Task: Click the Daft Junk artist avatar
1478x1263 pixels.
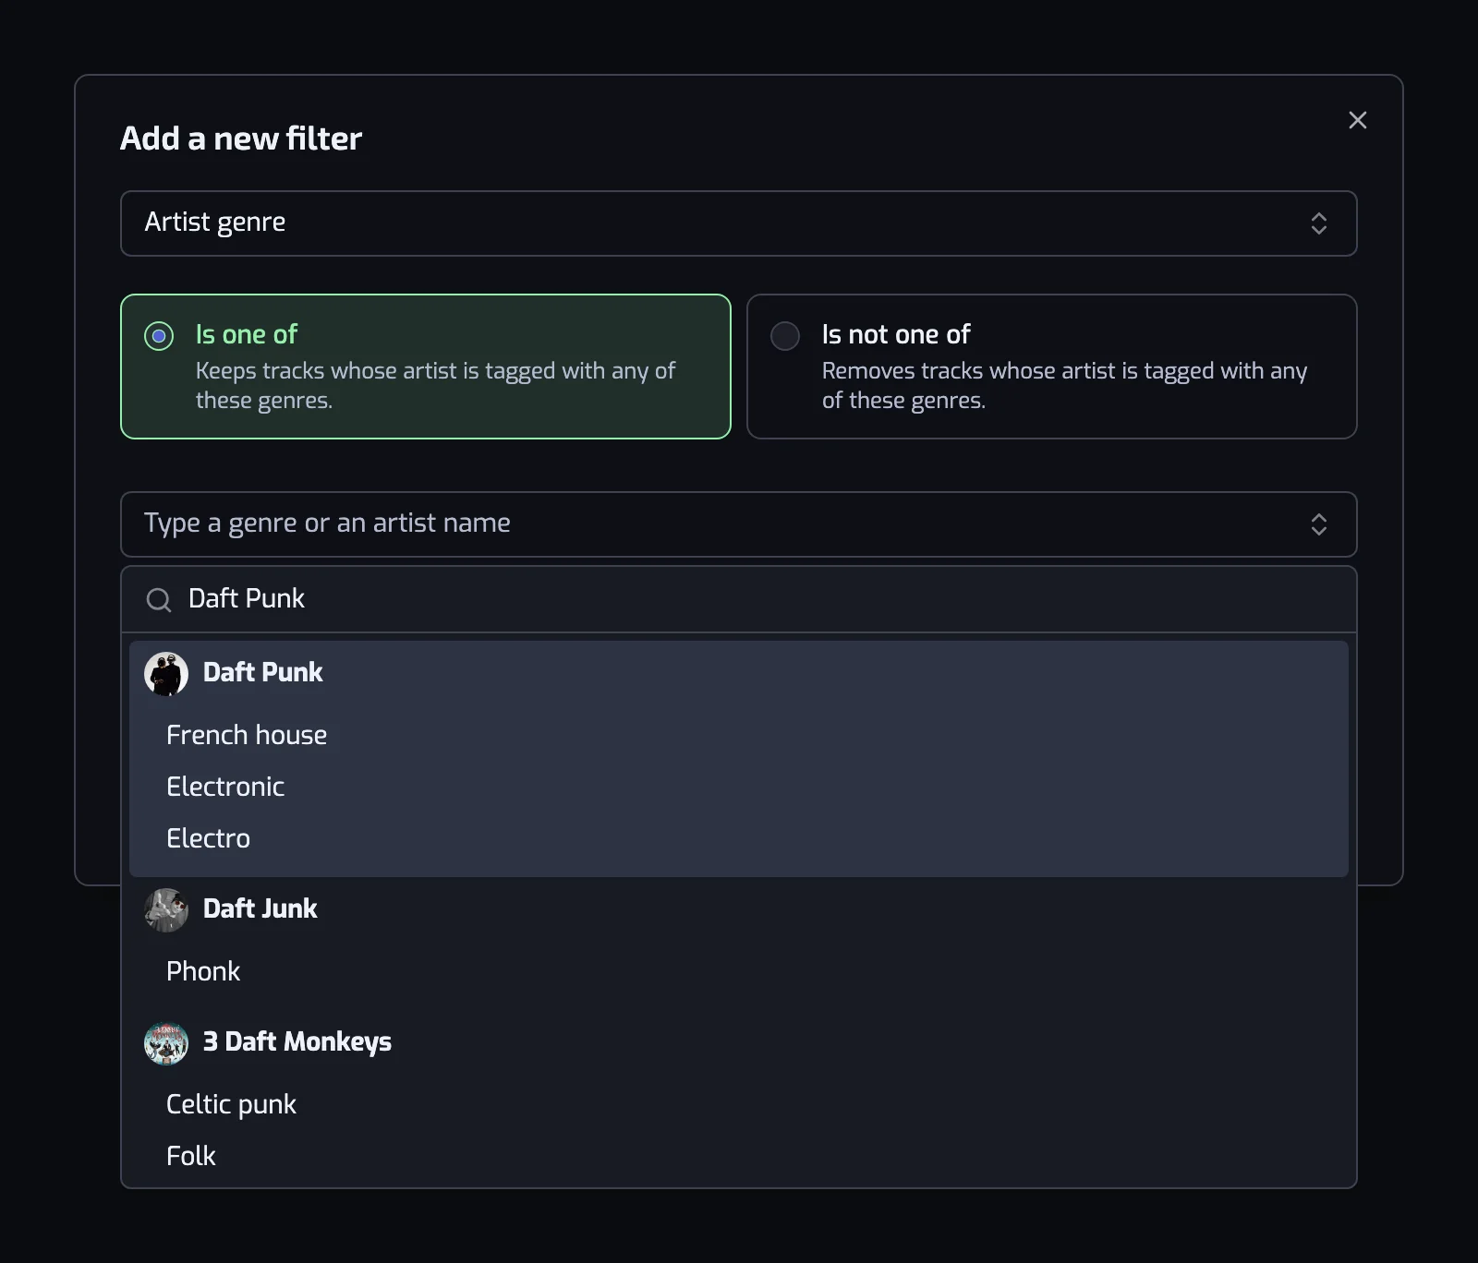Action: tap(166, 910)
